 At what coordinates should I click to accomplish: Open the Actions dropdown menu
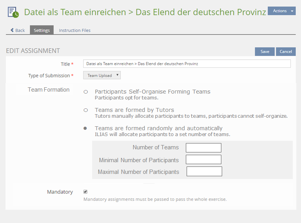coord(281,11)
